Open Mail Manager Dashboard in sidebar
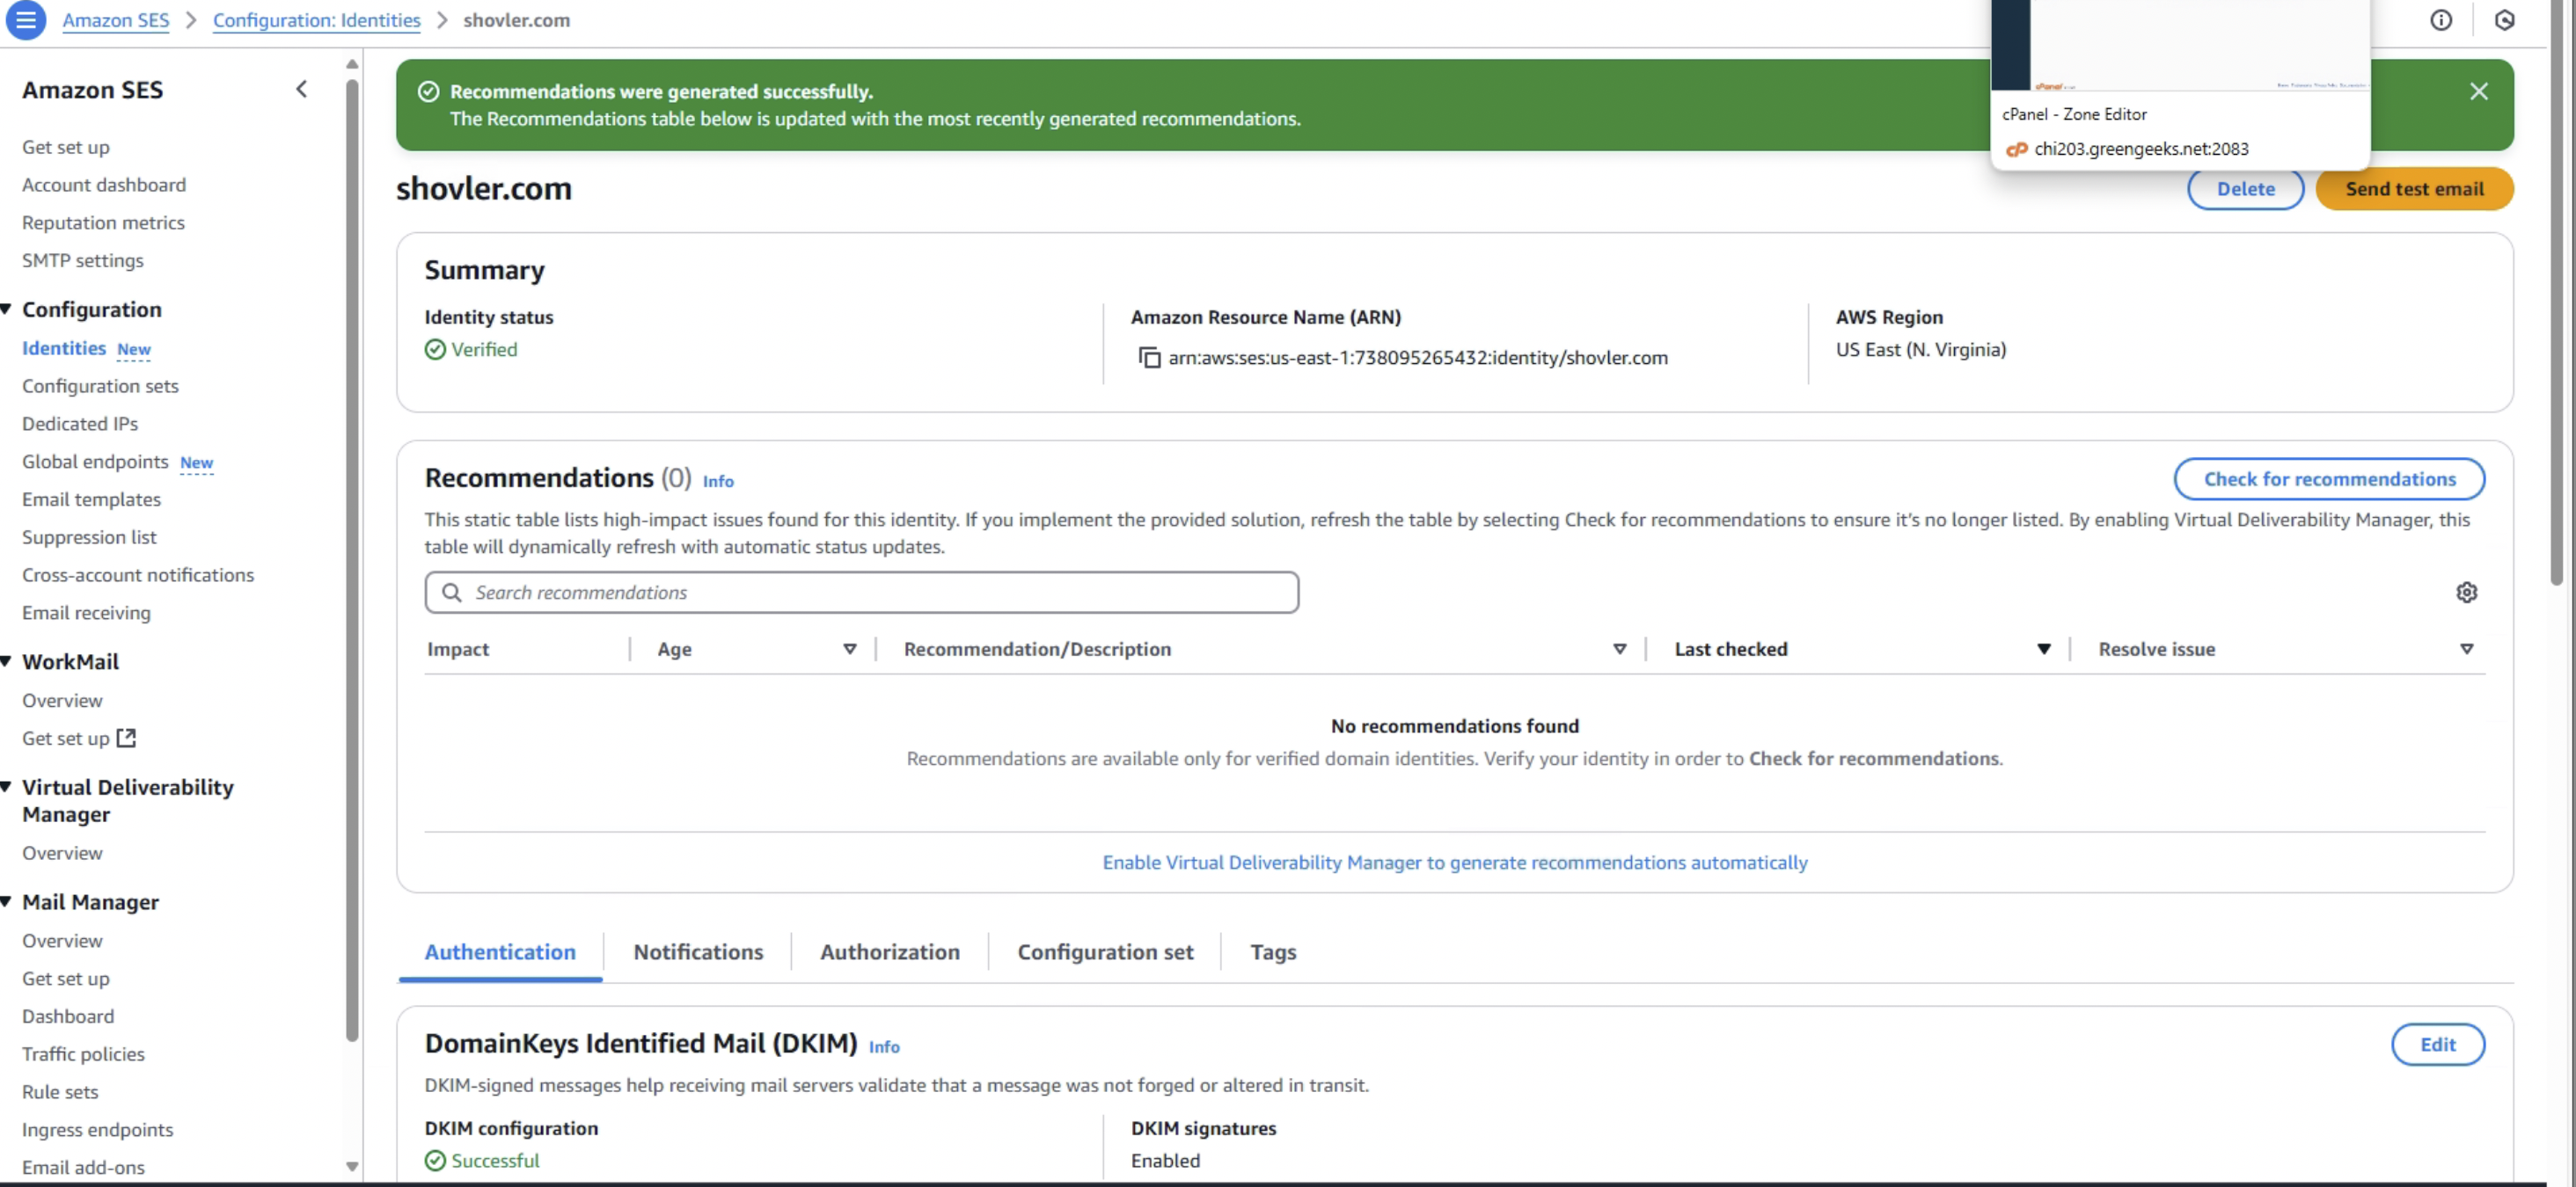This screenshot has height=1187, width=2576. tap(68, 1016)
